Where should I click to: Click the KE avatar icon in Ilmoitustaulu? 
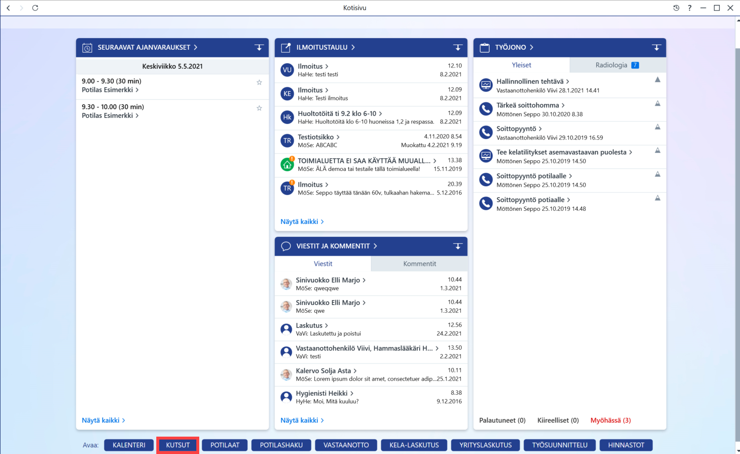[287, 94]
